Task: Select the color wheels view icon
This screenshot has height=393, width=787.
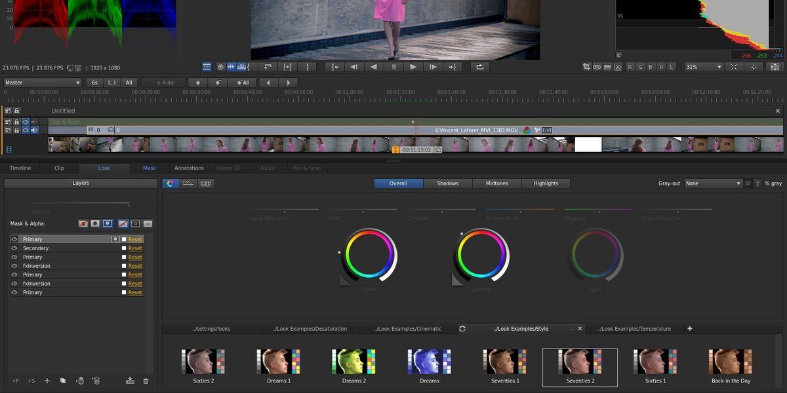Action: (170, 183)
